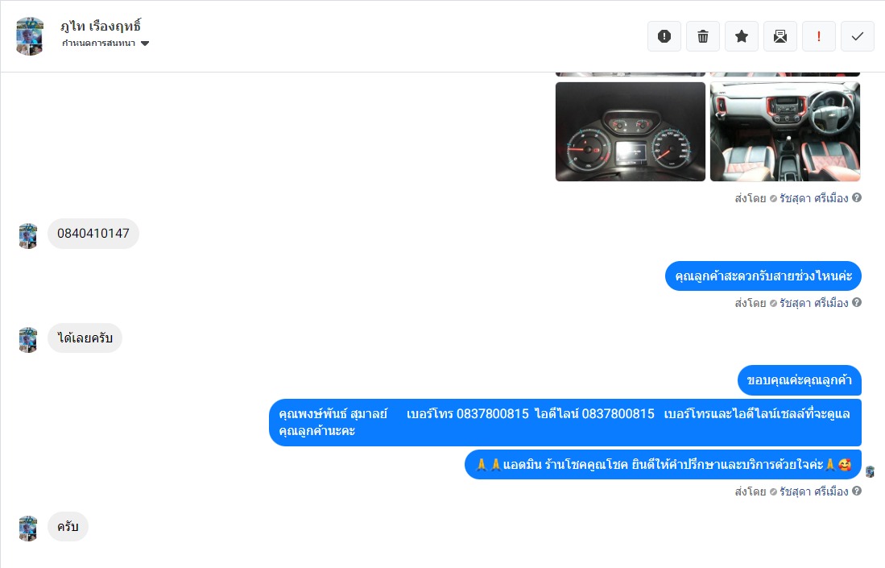The width and height of the screenshot is (885, 568).
Task: Mark conversation done with checkmark
Action: [x=858, y=37]
